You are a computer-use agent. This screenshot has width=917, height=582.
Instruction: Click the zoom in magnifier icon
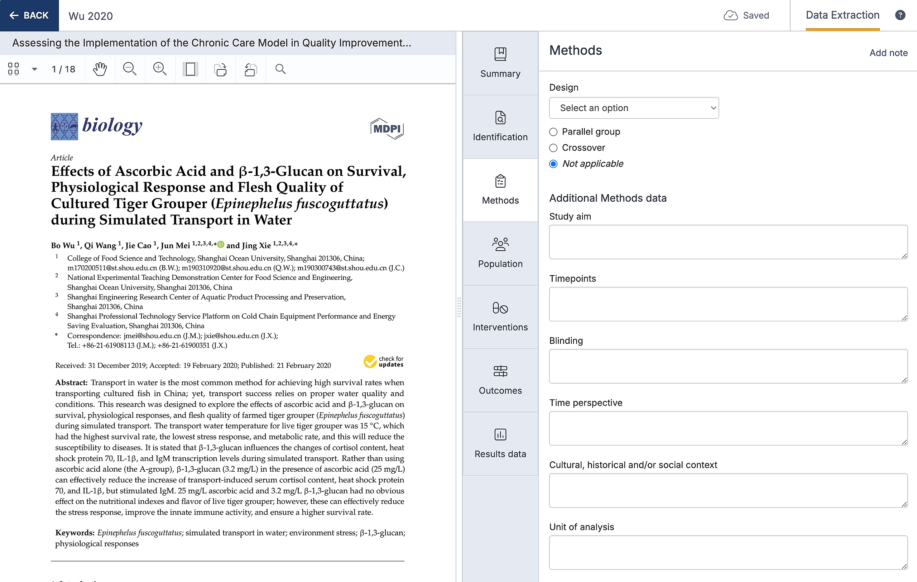click(159, 69)
